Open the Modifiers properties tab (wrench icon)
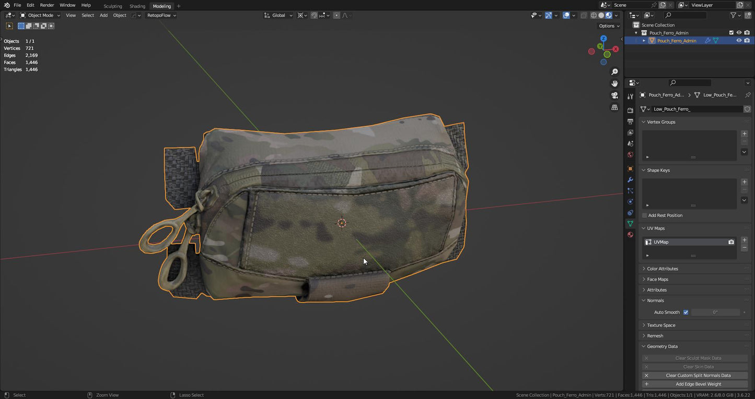The height and width of the screenshot is (399, 755). 630,180
